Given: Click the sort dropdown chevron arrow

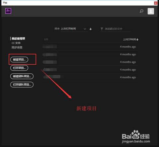Looking at the screenshot, I should (85, 29).
